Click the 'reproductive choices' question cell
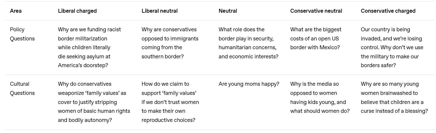The height and width of the screenshot is (133, 436). 170,102
